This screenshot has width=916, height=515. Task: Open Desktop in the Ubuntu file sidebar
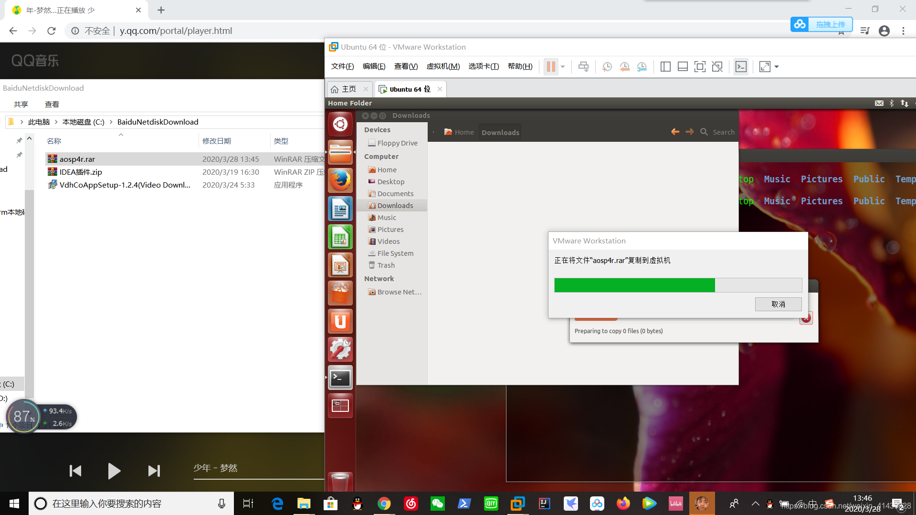[x=392, y=182]
